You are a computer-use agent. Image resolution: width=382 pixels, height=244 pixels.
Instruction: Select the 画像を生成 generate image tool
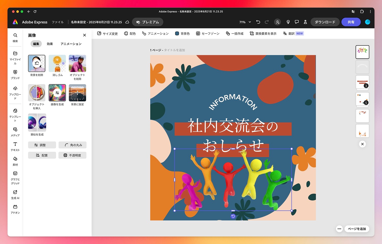click(x=57, y=93)
